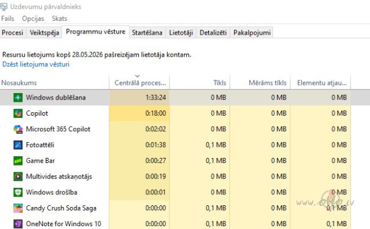Image resolution: width=370 pixels, height=229 pixels.
Task: Click the Candy Crush Soda Saga icon
Action: coord(18,208)
